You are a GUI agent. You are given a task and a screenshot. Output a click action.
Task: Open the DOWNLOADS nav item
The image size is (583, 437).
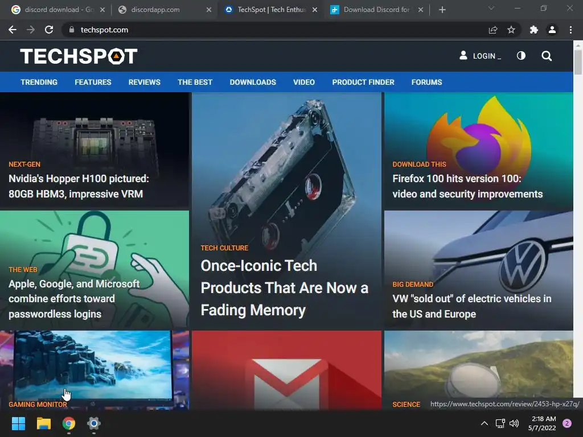click(x=253, y=82)
